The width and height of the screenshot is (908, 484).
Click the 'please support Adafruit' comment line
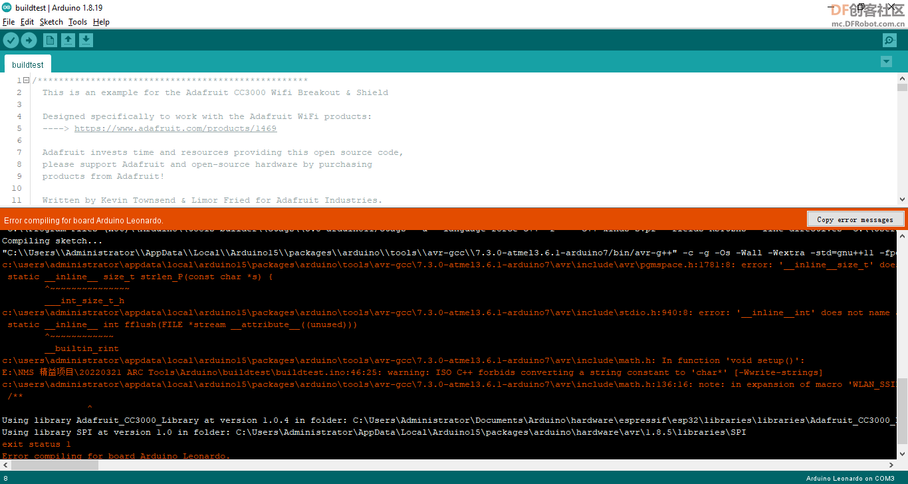pos(207,164)
